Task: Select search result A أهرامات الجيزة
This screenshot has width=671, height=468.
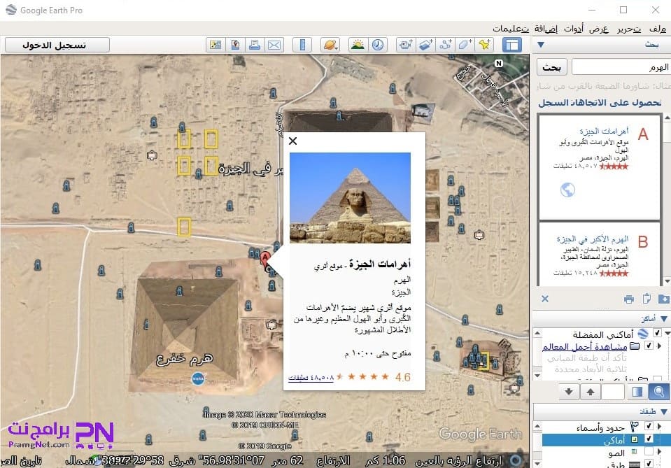Action: 600,167
